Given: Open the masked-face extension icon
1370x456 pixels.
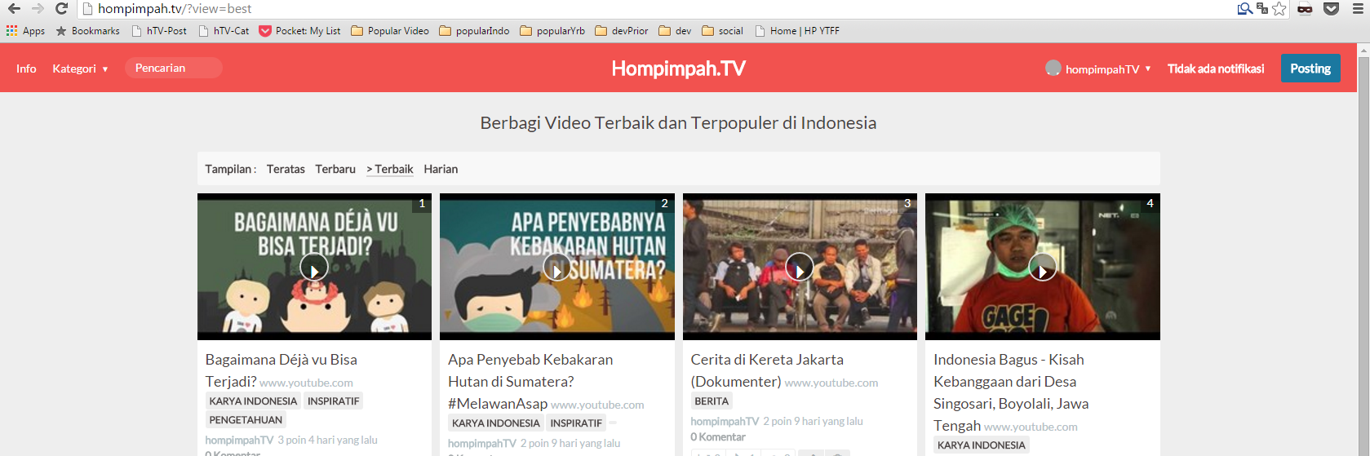Looking at the screenshot, I should [1305, 9].
